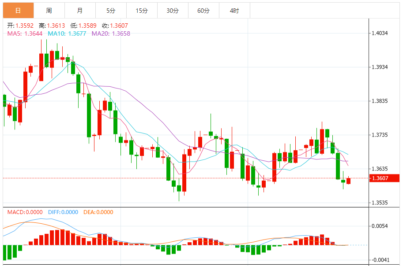Click the MACD value label

(x=25, y=212)
